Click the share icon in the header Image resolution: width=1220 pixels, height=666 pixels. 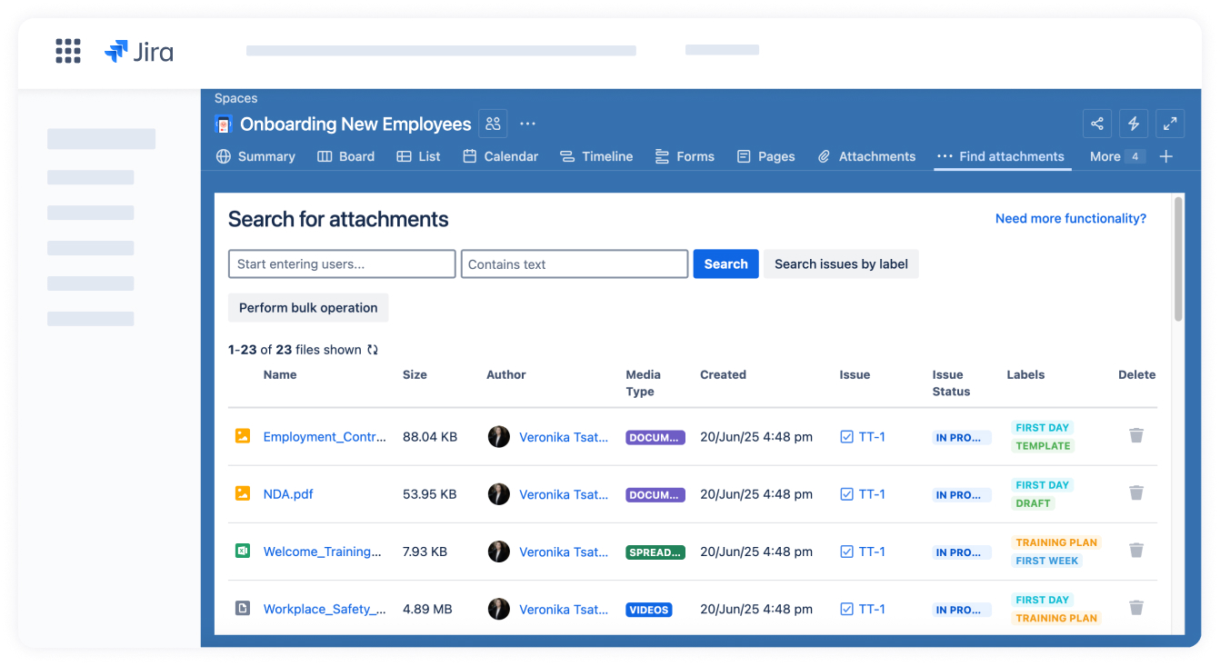1097,124
